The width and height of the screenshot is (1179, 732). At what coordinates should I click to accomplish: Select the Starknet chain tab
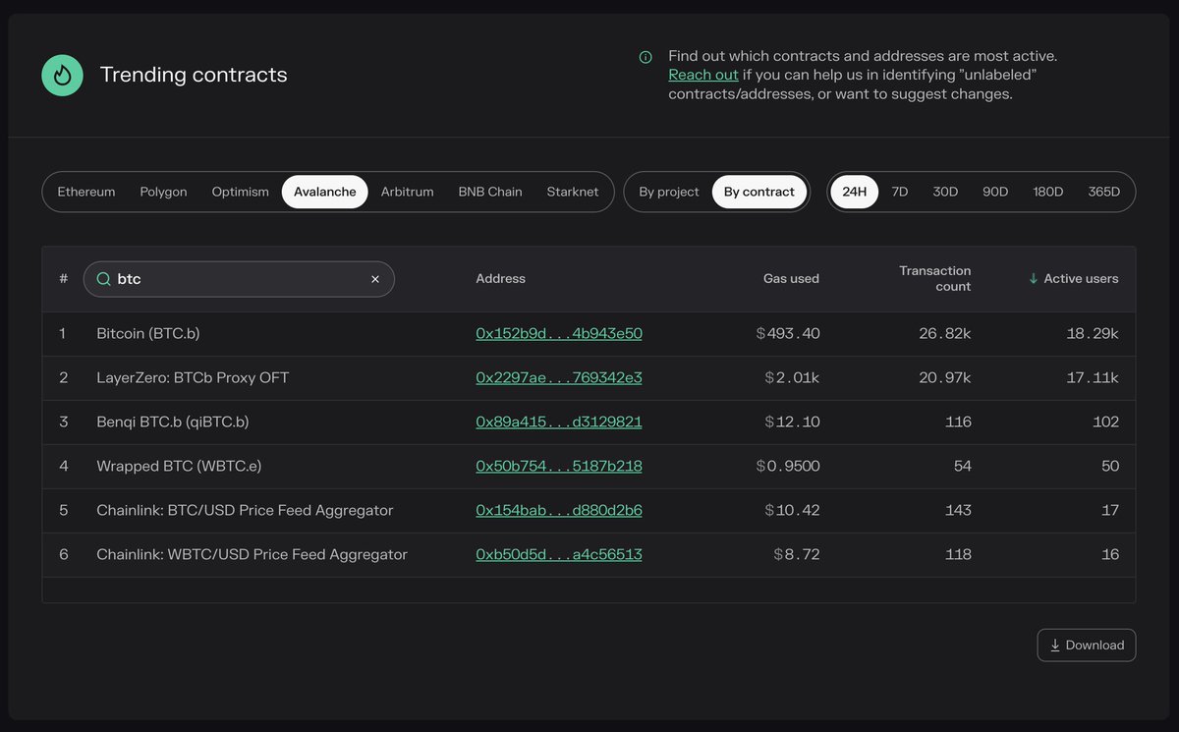pos(573,192)
